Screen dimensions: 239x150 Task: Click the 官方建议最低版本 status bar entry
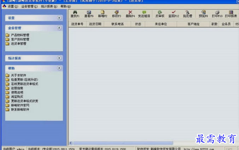pos(103,149)
